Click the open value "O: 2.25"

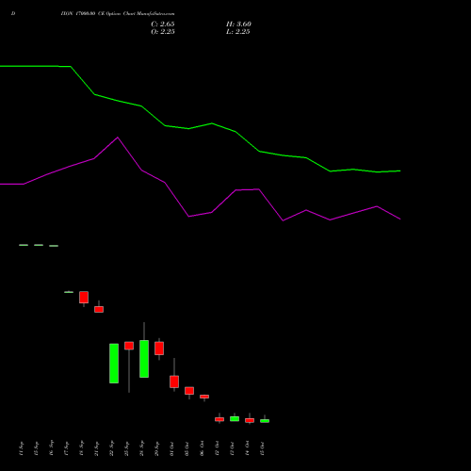point(163,32)
